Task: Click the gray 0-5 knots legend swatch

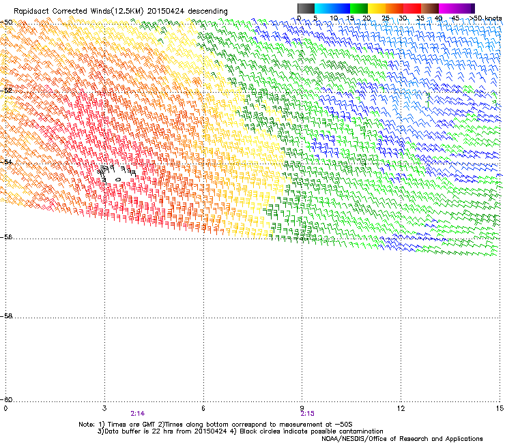Action: click(306, 8)
